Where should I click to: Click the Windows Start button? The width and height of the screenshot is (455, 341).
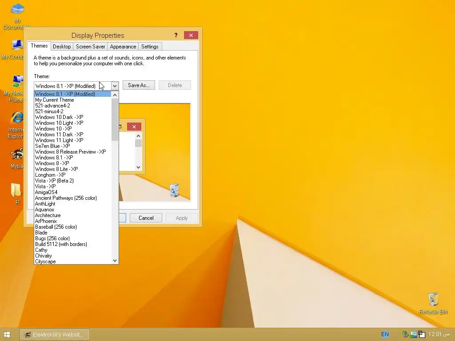click(x=7, y=335)
